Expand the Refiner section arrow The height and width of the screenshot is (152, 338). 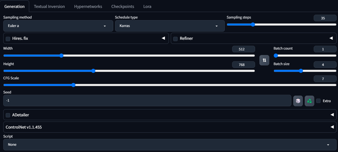331,38
